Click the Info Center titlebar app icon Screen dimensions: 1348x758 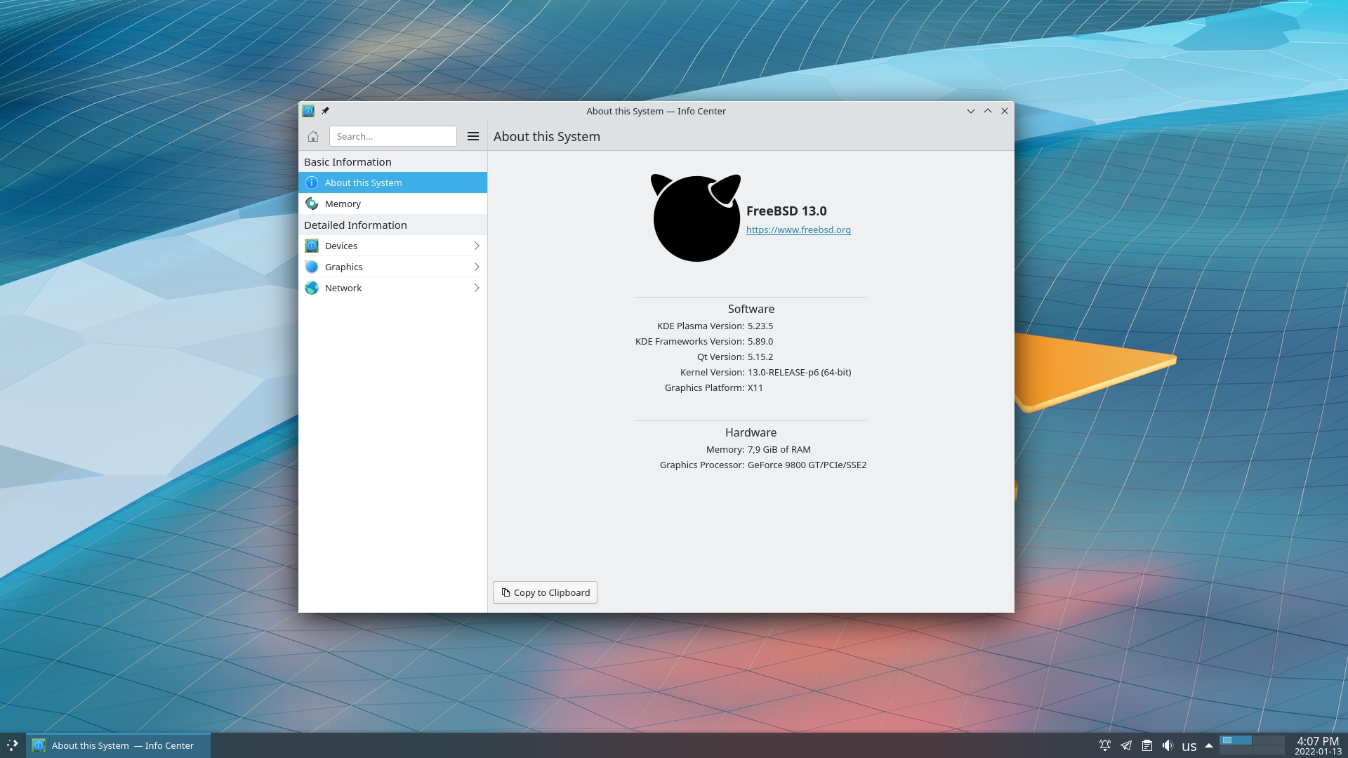[308, 111]
